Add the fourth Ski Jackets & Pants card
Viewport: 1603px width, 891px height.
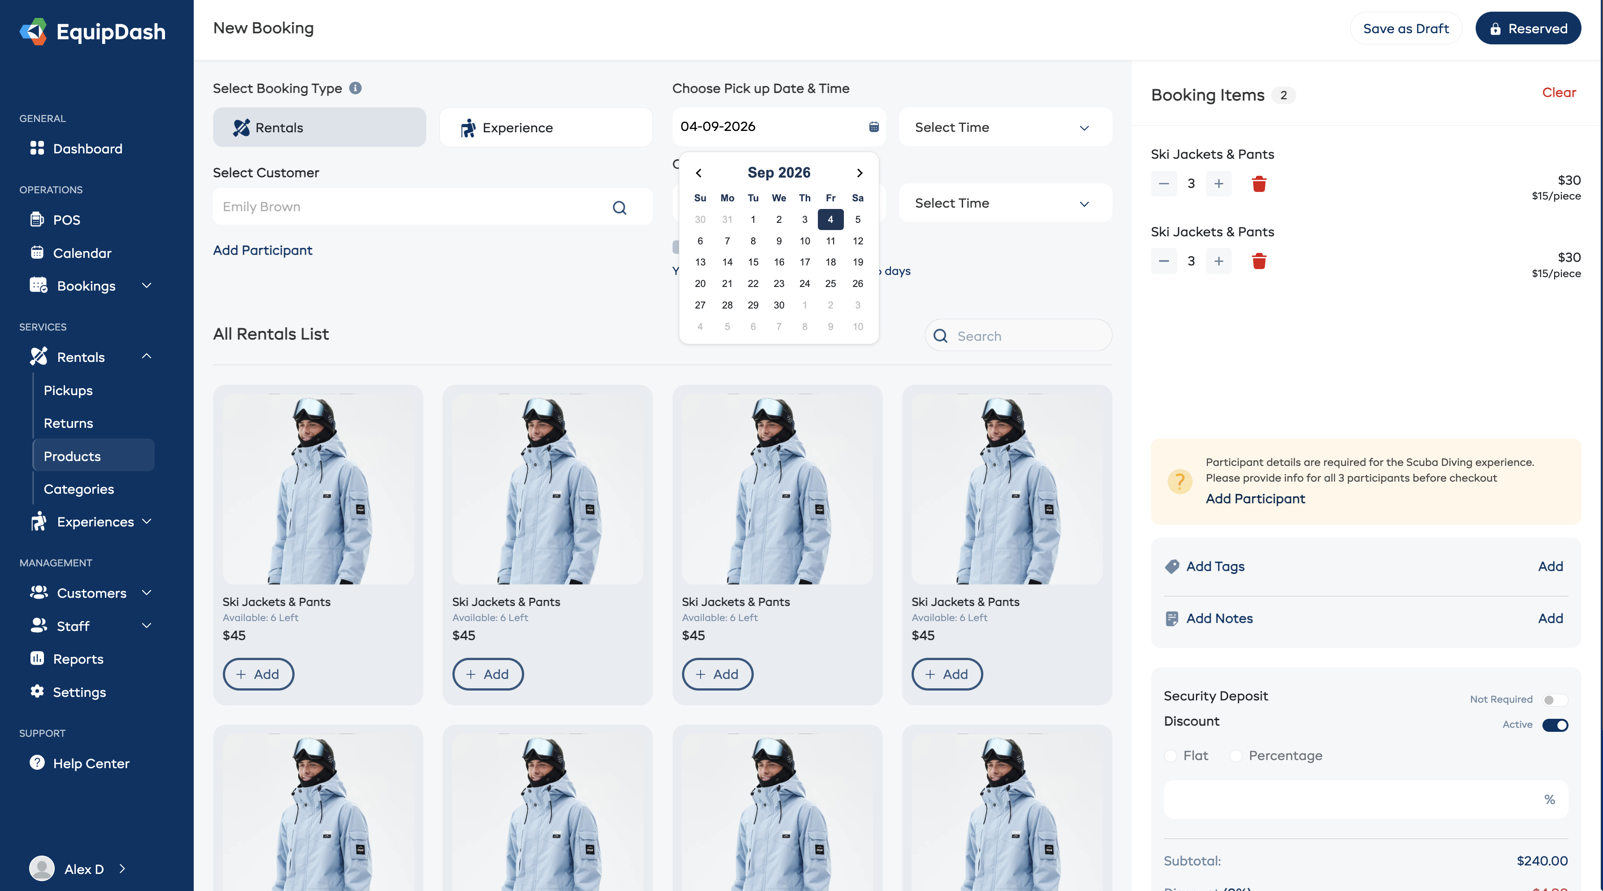coord(947,674)
